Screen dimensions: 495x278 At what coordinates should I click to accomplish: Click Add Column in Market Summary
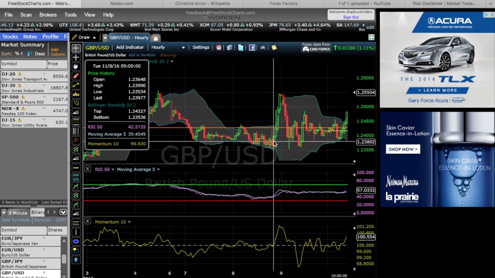pyautogui.click(x=58, y=52)
